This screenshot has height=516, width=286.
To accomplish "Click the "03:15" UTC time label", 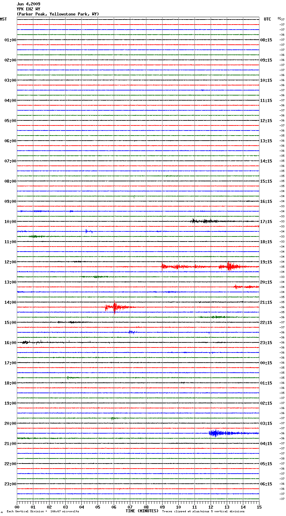I will (266, 423).
